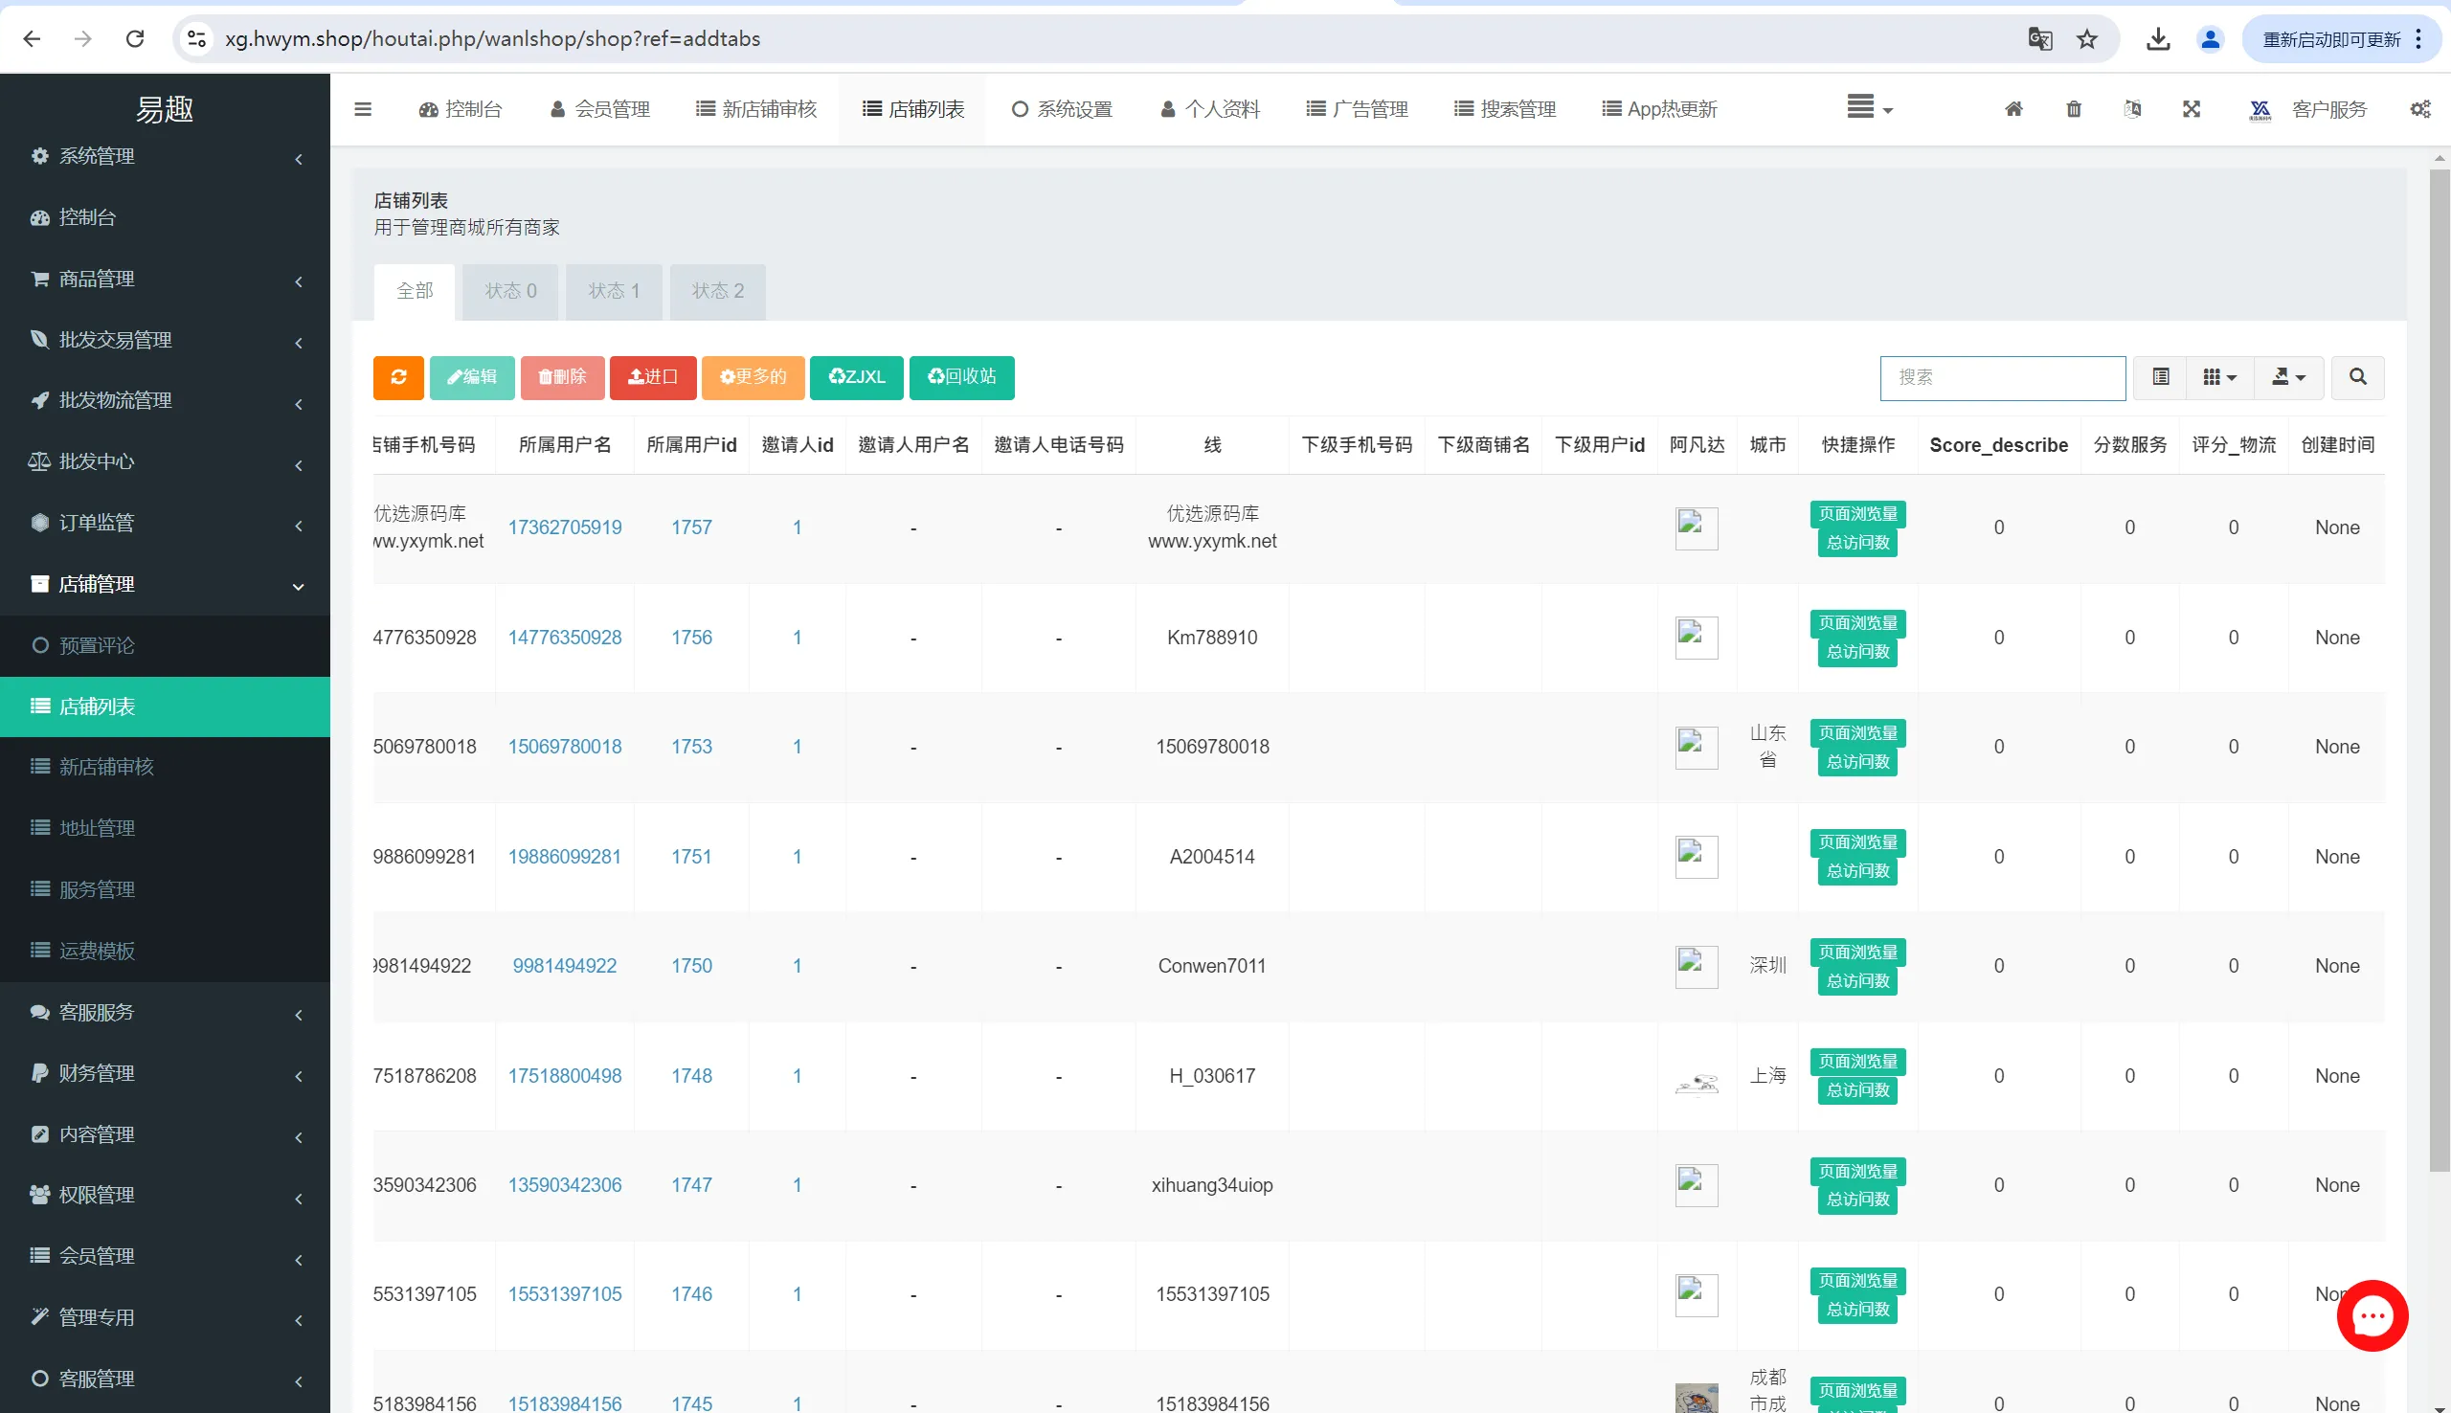Open the 会员管理 top tab
The height and width of the screenshot is (1413, 2451).
600,109
